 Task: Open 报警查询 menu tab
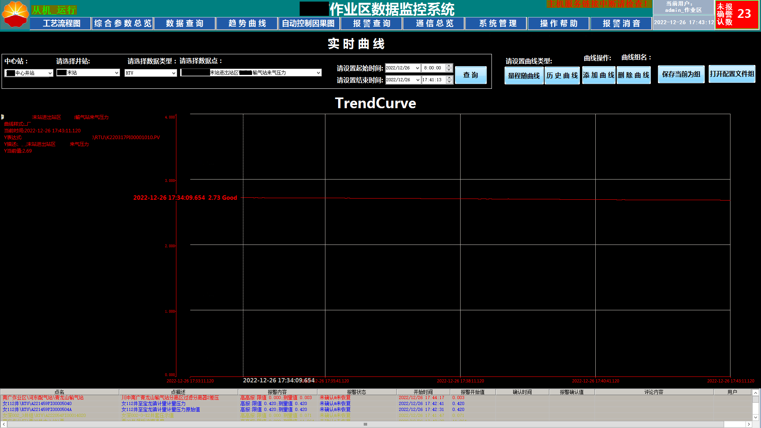[x=371, y=23]
